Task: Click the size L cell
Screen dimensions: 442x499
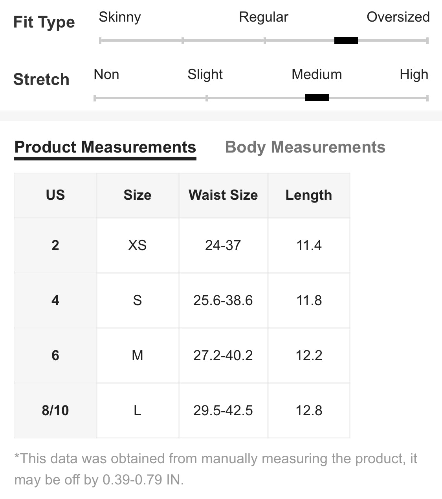Action: click(138, 411)
